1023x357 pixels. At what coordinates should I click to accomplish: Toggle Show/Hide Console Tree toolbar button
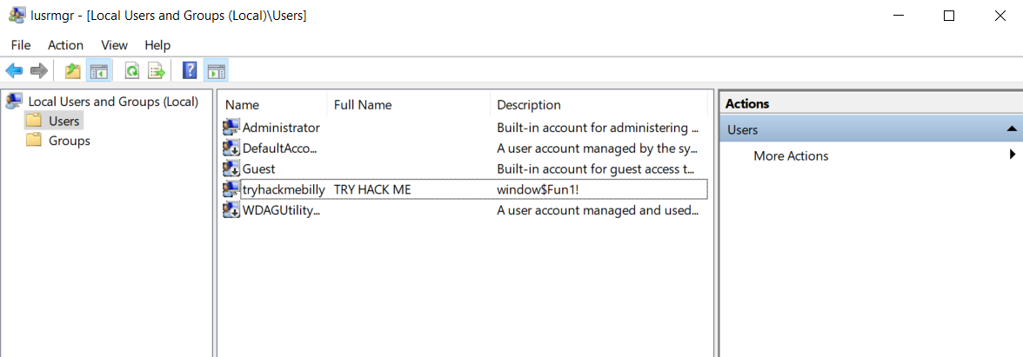click(x=98, y=70)
